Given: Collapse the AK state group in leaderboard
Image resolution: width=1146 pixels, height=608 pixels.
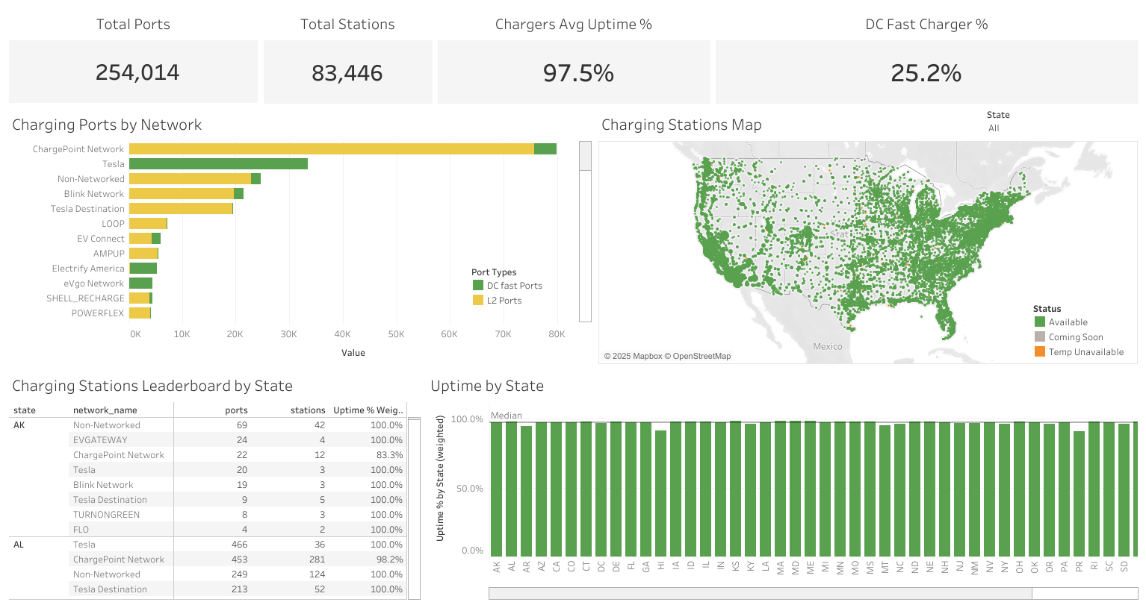Looking at the screenshot, I should point(19,424).
